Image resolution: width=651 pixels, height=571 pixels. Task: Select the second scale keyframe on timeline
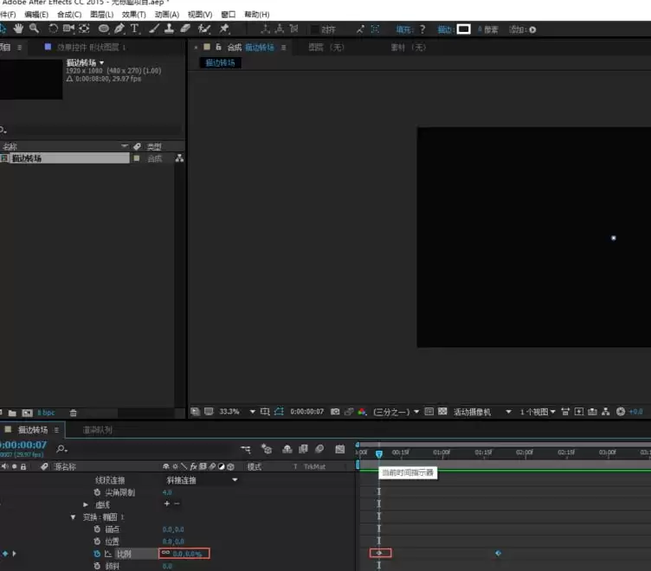(x=499, y=553)
